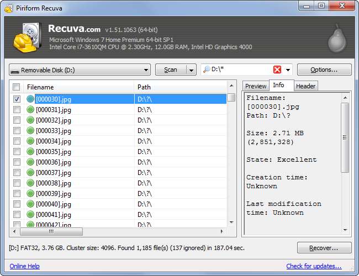Click the status dot of selected [000030].jpg
359x276 pixels.
30,99
